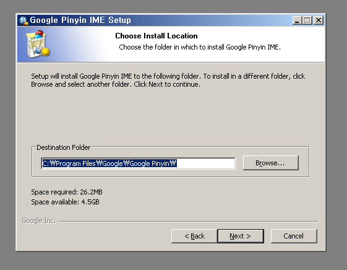Continue with the Next button
Image resolution: width=347 pixels, height=270 pixels.
[x=241, y=236]
